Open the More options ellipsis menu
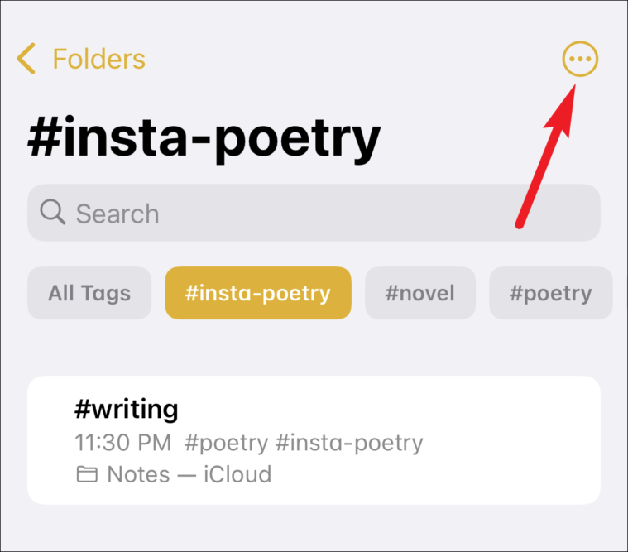This screenshot has width=628, height=552. pos(579,60)
